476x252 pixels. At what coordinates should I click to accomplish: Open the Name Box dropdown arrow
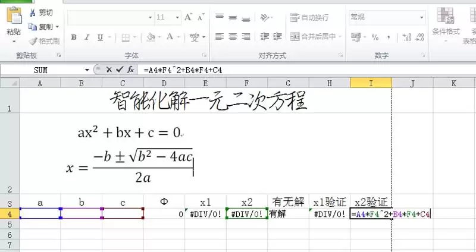[x=87, y=70]
